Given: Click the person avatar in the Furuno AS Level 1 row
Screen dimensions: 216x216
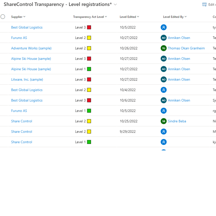Looking at the screenshot, I should point(164,111).
